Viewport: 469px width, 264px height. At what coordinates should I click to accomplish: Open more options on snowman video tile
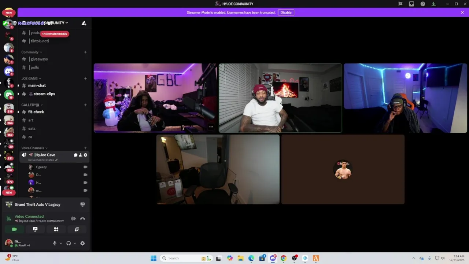pos(211,127)
